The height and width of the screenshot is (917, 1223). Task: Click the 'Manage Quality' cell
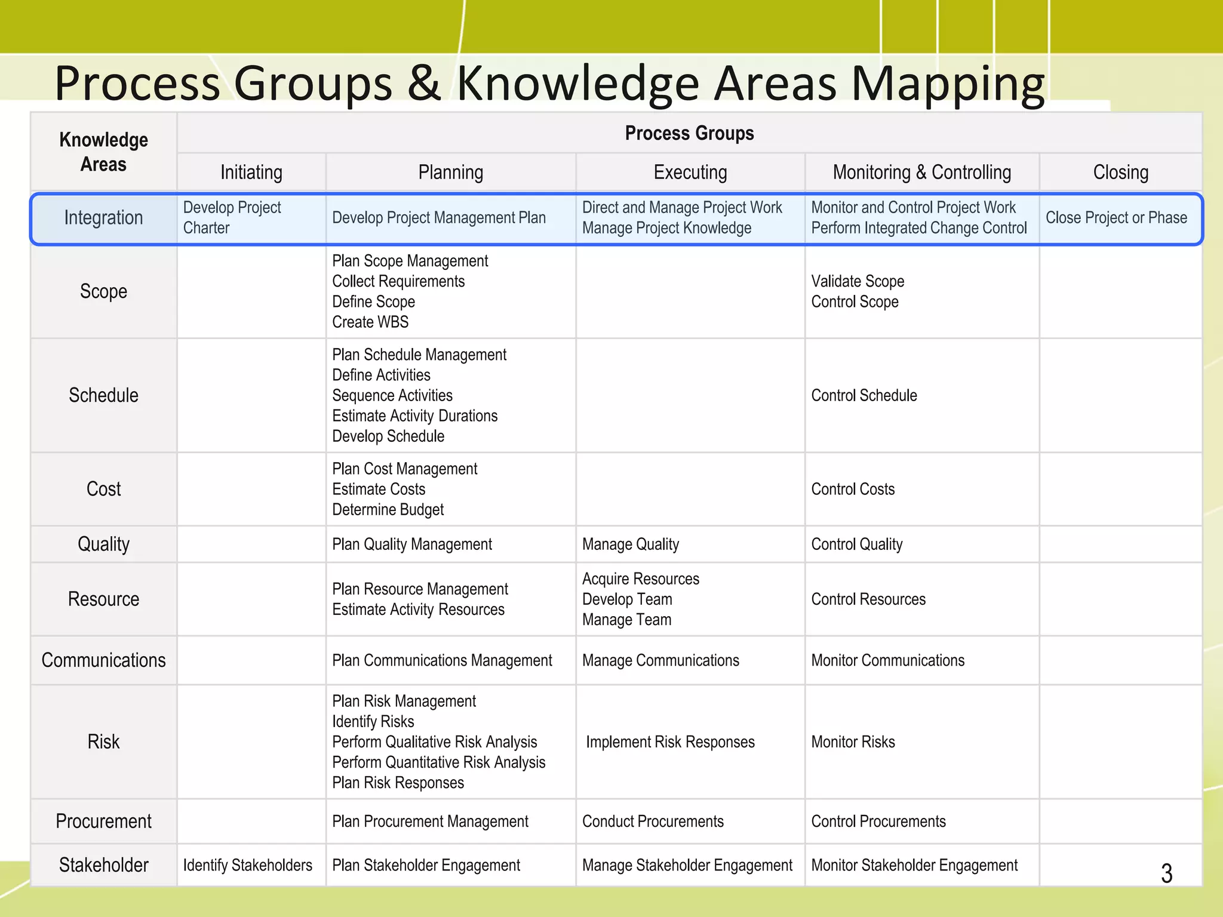[x=690, y=544]
